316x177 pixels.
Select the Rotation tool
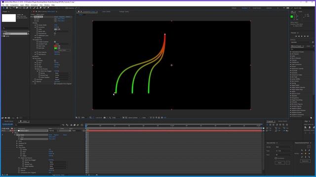[x=14, y=8]
